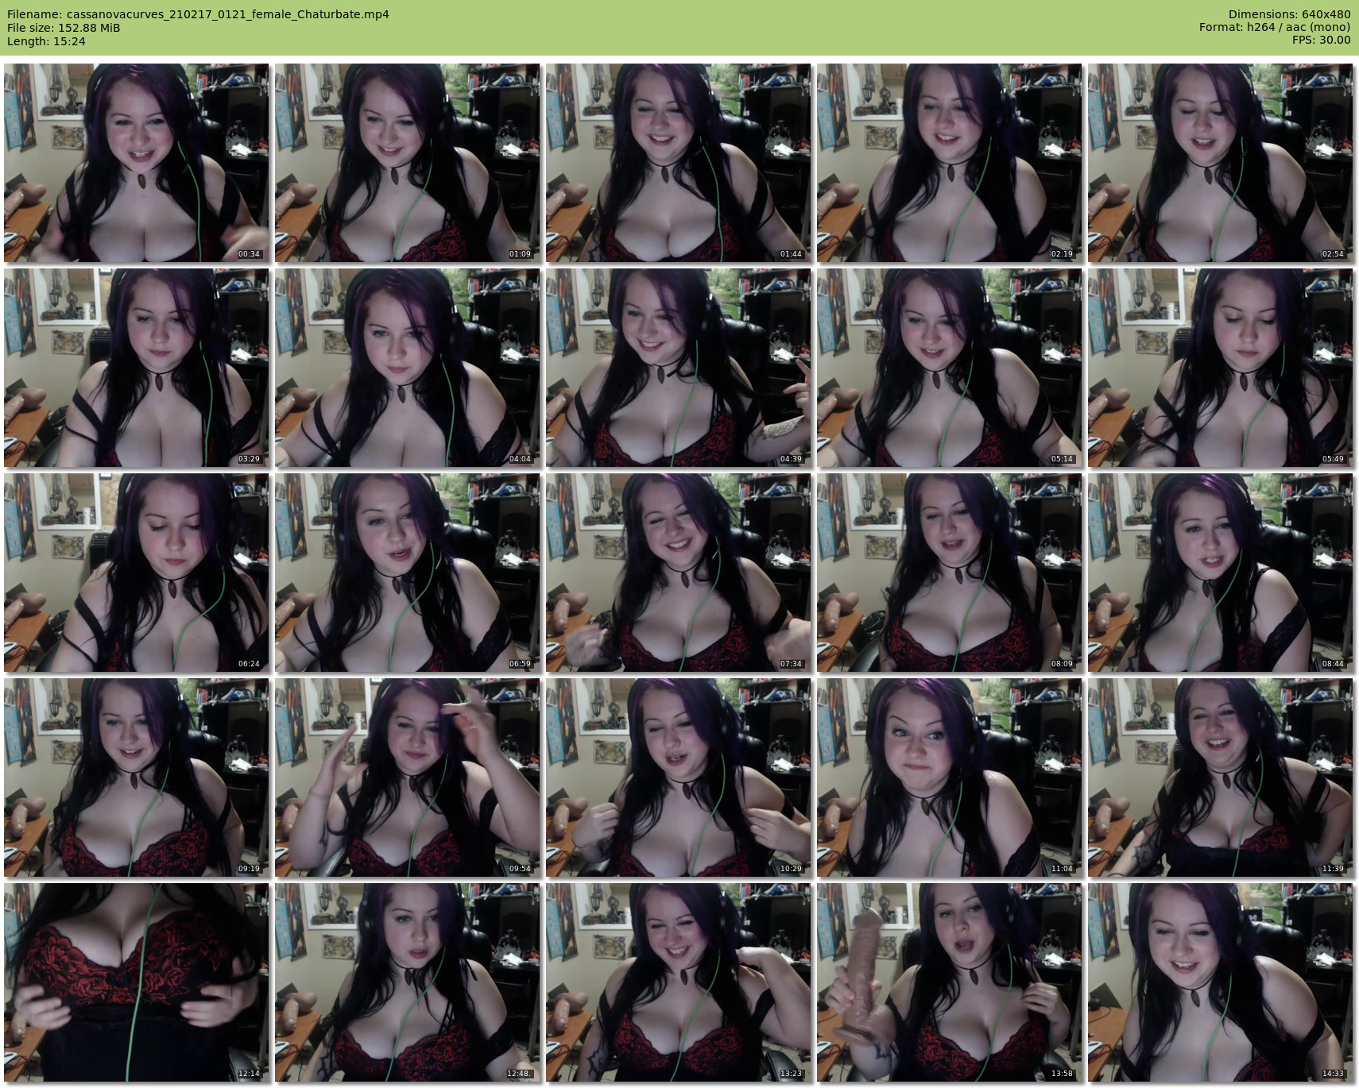Choose the preview frame at 07:34

[678, 573]
